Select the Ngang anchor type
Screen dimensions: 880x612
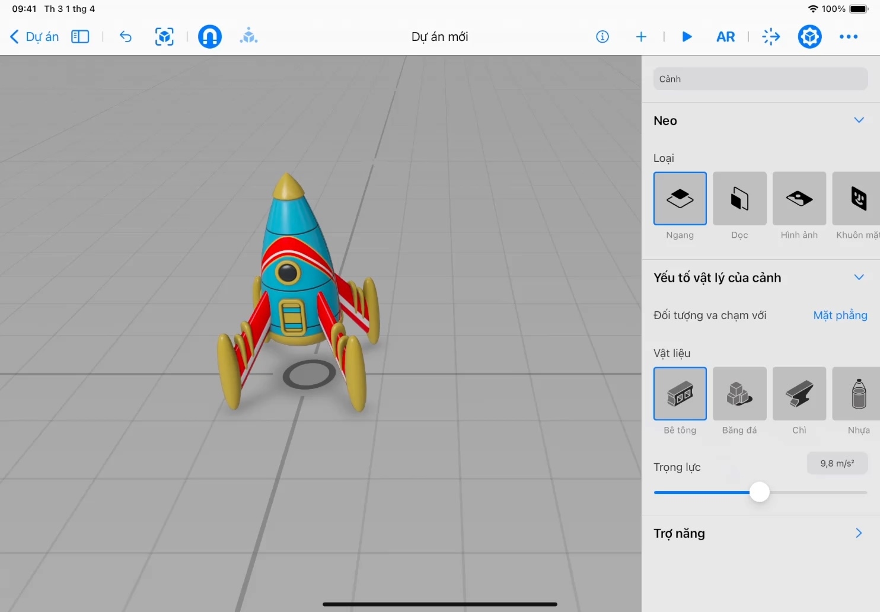(680, 199)
